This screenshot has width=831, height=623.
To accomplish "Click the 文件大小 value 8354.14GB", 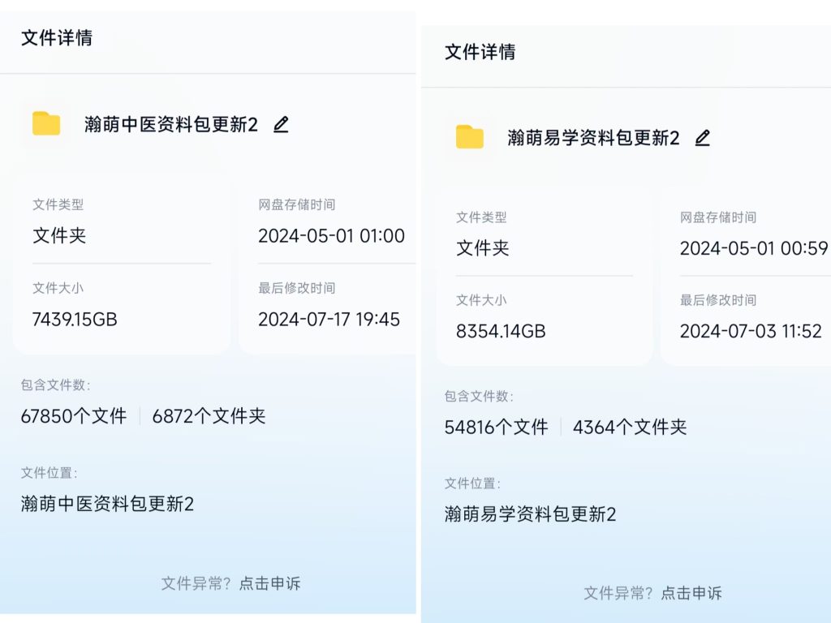I will tap(498, 331).
